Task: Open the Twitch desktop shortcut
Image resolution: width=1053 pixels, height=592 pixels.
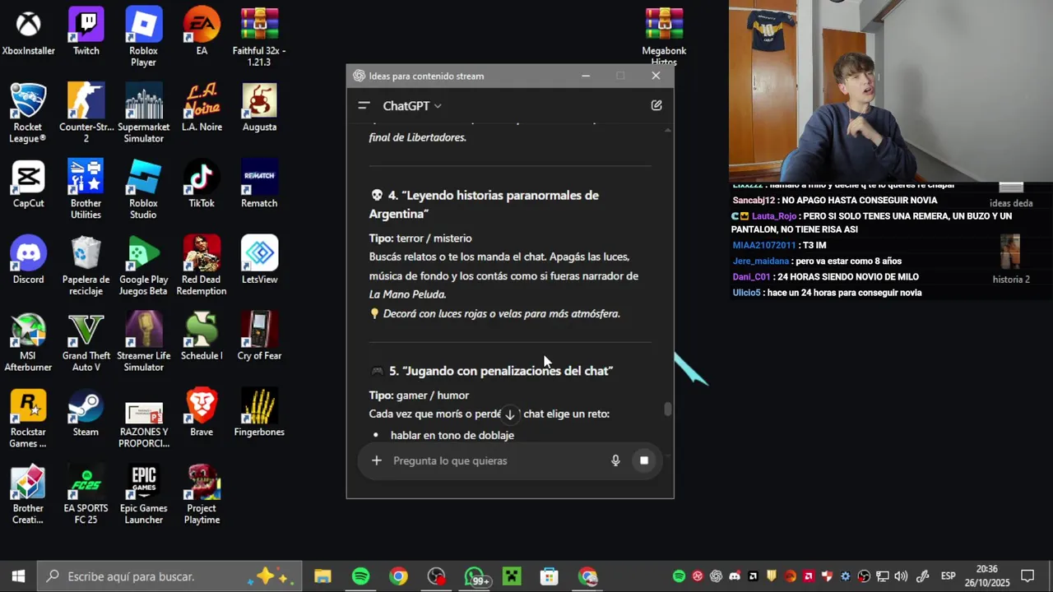Action: (86, 32)
